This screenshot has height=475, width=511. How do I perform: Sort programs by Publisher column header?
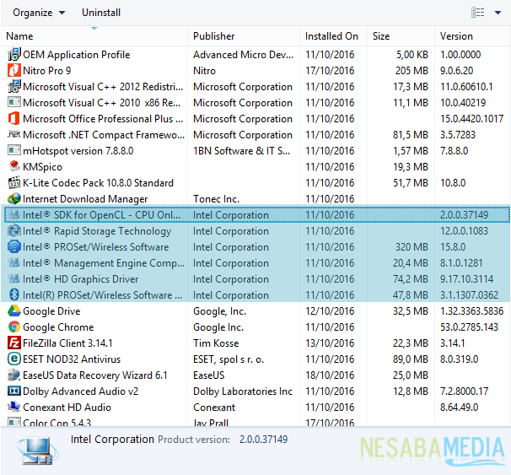[x=244, y=36]
